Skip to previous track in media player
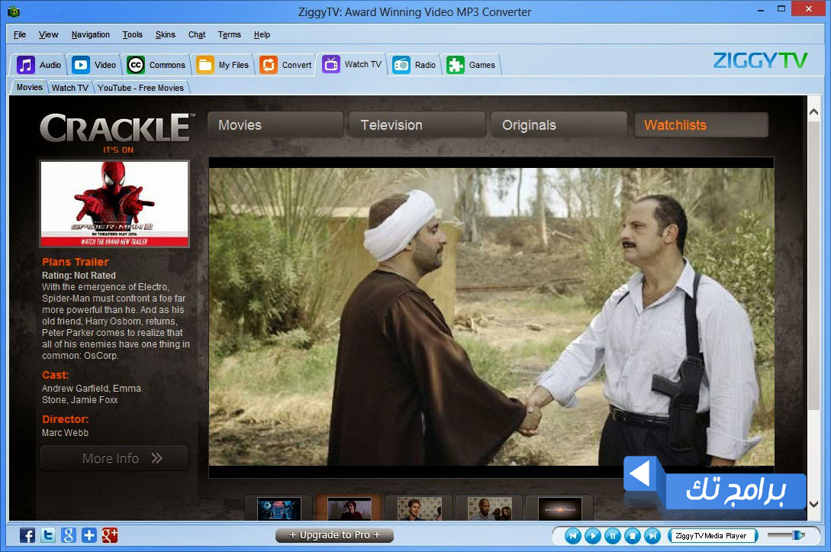 tap(573, 535)
